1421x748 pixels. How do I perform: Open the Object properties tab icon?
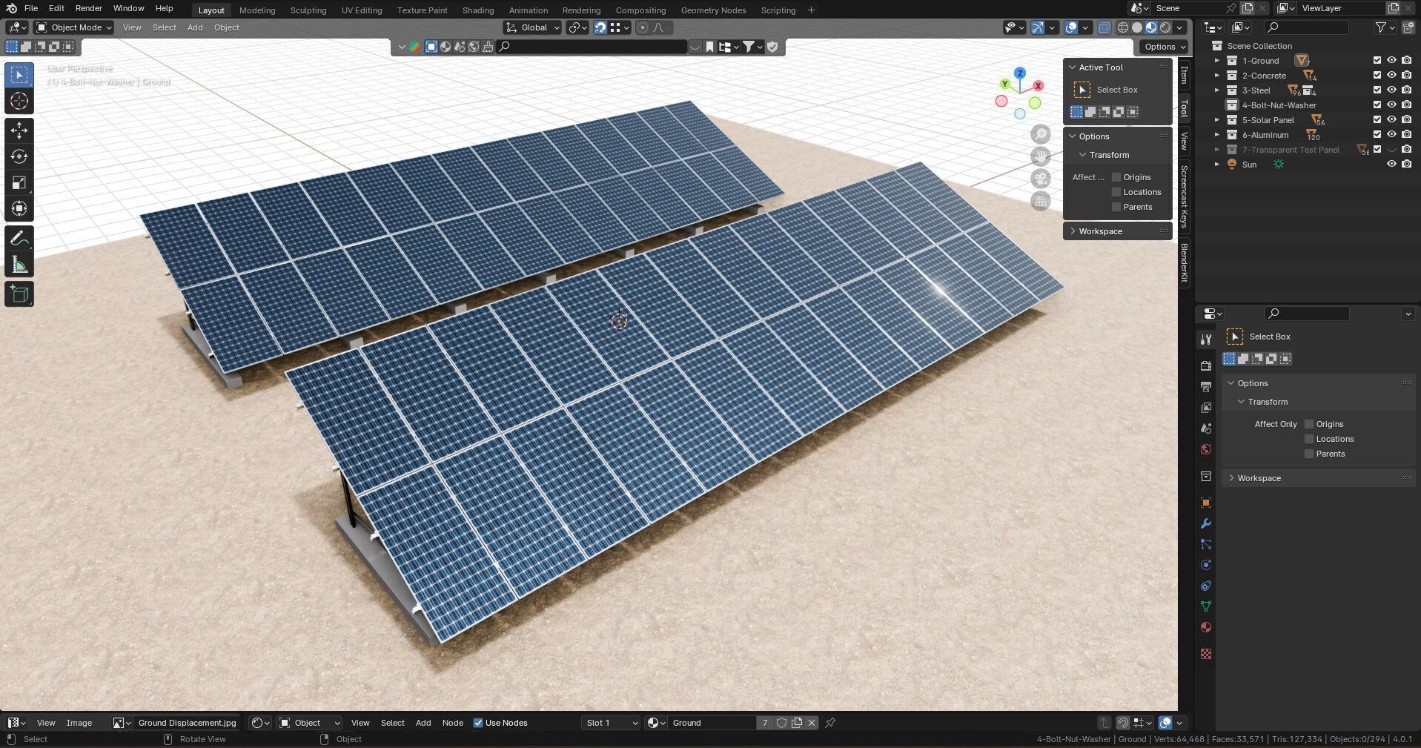(1206, 502)
